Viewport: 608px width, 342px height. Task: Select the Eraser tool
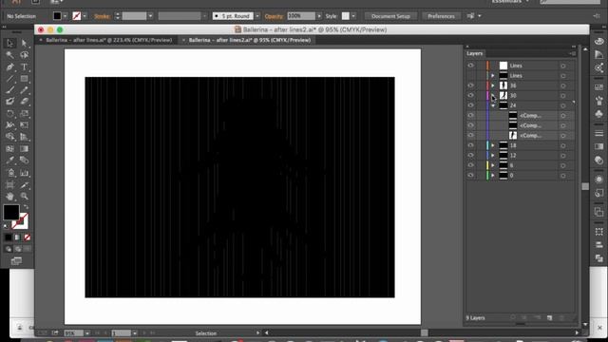24,102
